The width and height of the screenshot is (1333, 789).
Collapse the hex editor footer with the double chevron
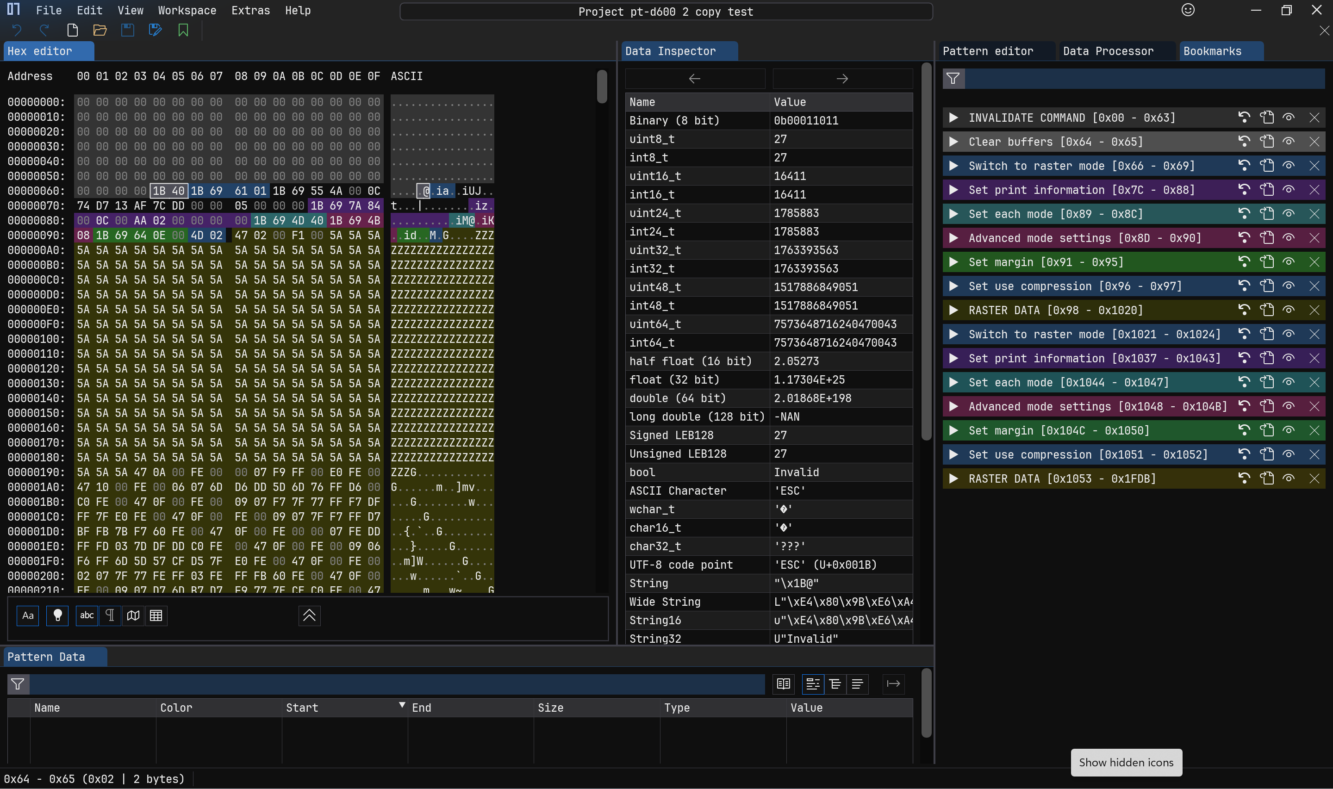tap(310, 615)
